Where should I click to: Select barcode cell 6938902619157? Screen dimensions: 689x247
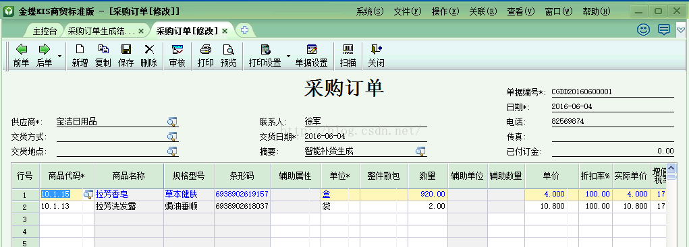[242, 194]
